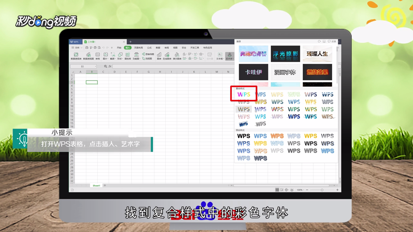
Task: Select row header 5
Action: (72, 89)
